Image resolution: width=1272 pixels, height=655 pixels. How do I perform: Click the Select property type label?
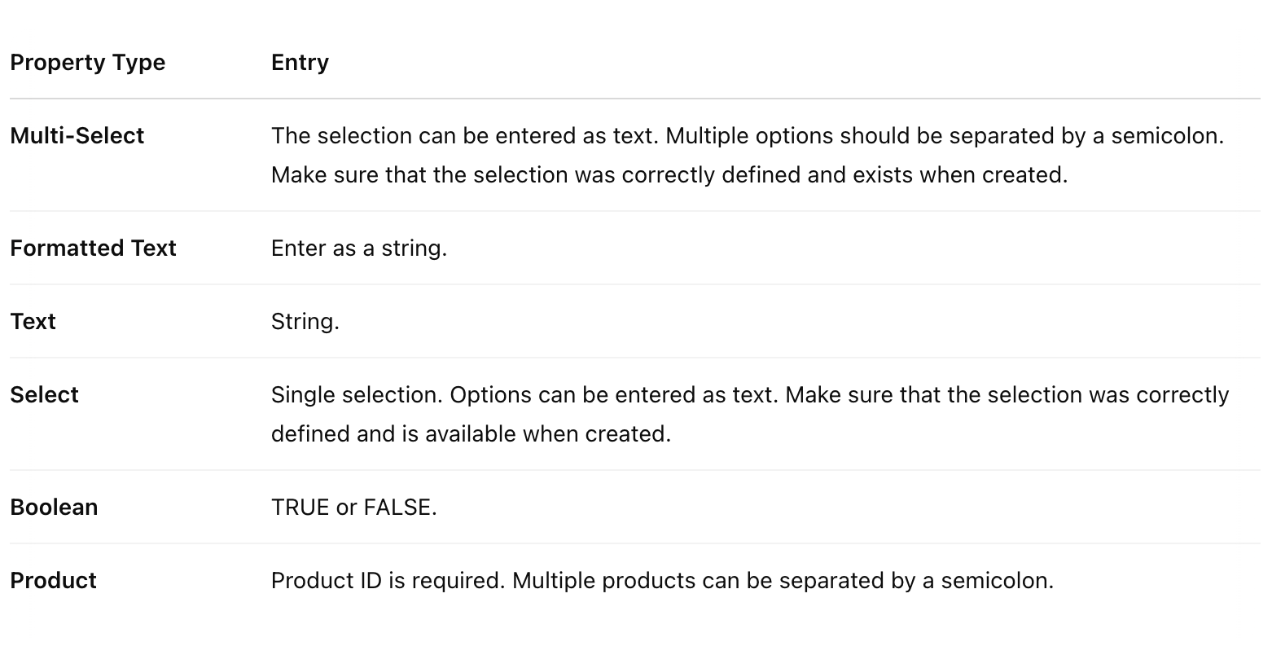(44, 394)
